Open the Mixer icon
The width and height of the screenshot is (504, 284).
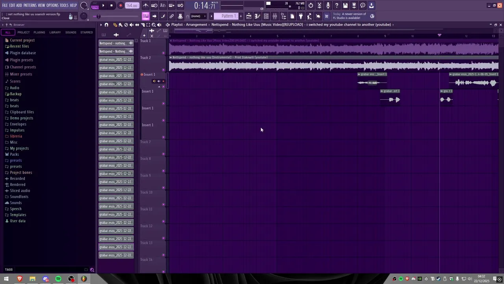pos(275,16)
